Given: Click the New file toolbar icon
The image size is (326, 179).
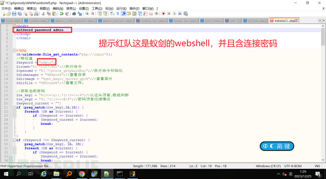Looking at the screenshot, I should point(3,14).
